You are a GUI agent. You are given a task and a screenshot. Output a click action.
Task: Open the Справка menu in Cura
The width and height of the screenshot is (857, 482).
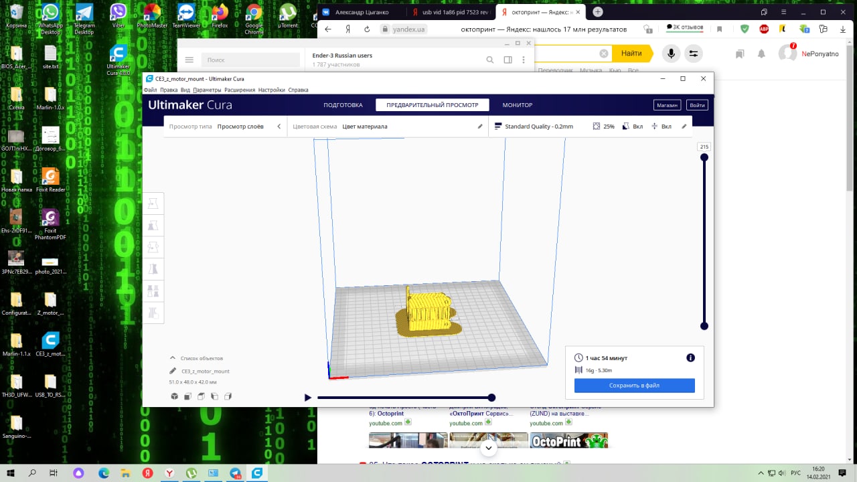pyautogui.click(x=298, y=90)
